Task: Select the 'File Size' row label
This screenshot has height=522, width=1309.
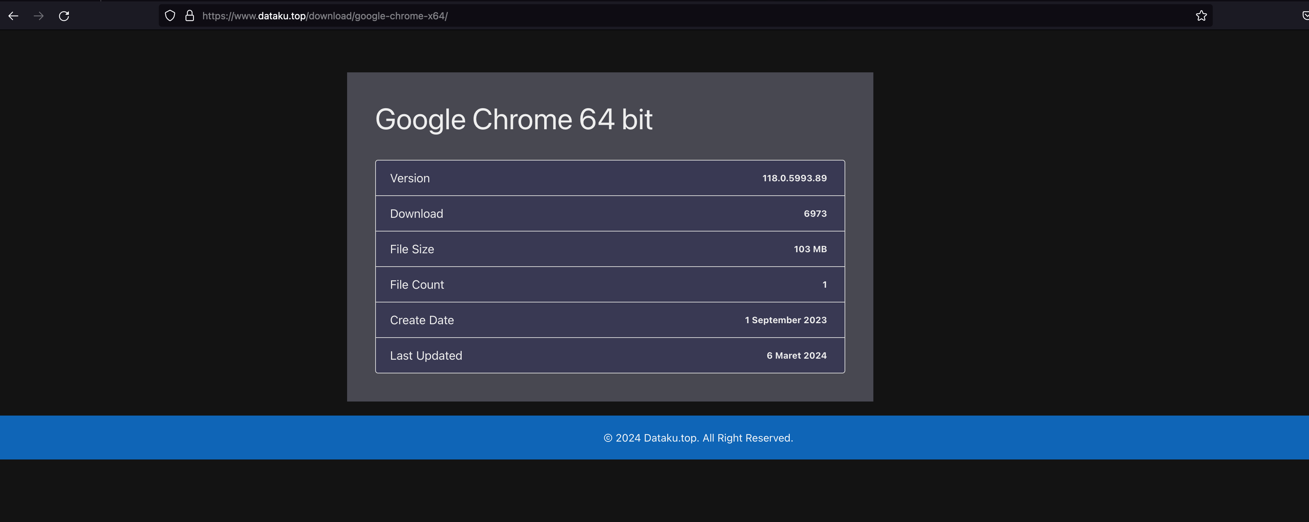Action: [x=412, y=249]
